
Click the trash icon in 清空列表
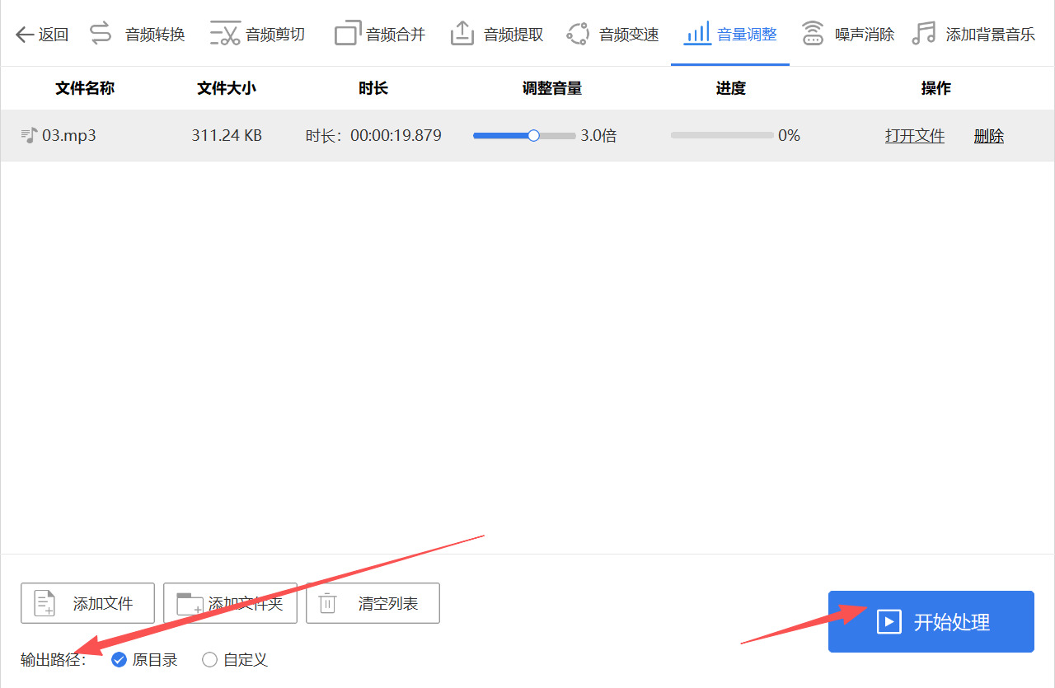[x=327, y=603]
